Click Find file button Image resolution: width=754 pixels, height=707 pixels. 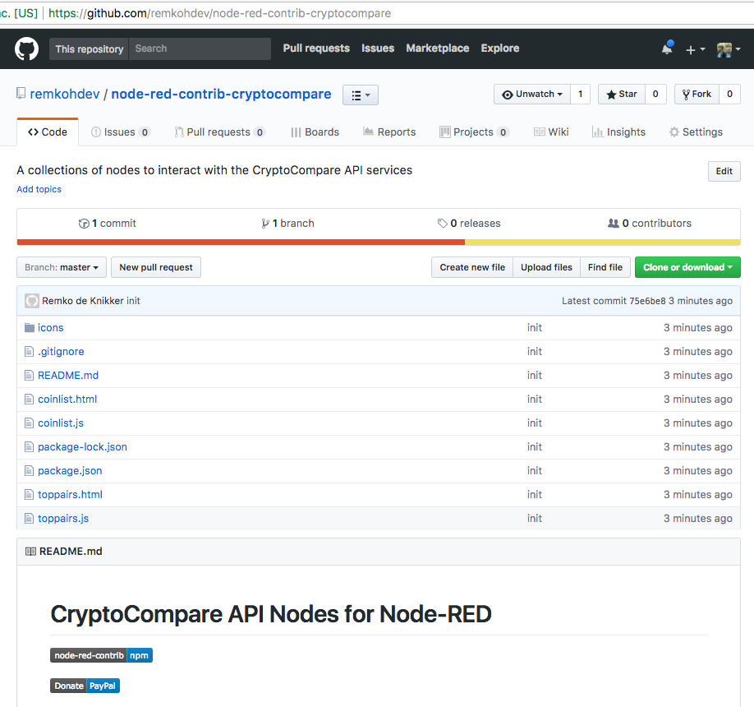(x=605, y=267)
